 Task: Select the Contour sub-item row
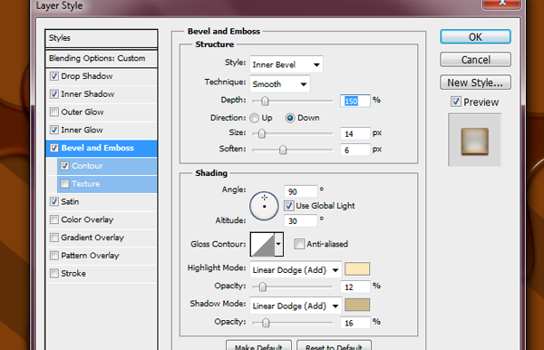[x=107, y=166]
